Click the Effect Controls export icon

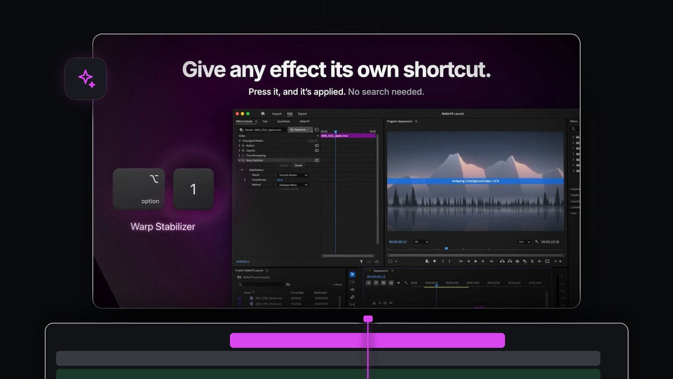377,262
